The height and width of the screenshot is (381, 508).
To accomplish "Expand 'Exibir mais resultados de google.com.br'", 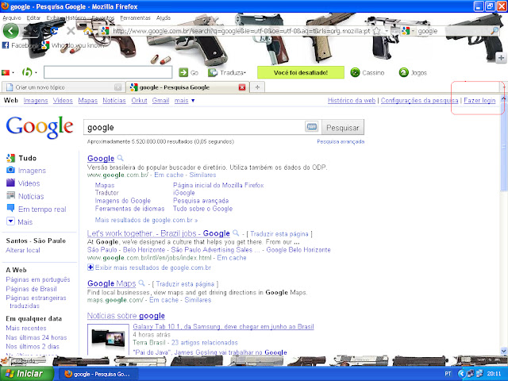I will [x=149, y=267].
